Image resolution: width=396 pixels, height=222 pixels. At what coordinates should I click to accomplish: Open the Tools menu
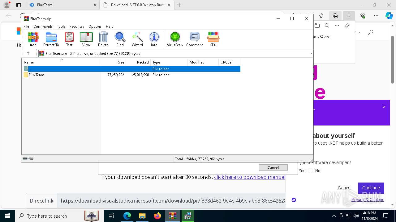coord(61,27)
